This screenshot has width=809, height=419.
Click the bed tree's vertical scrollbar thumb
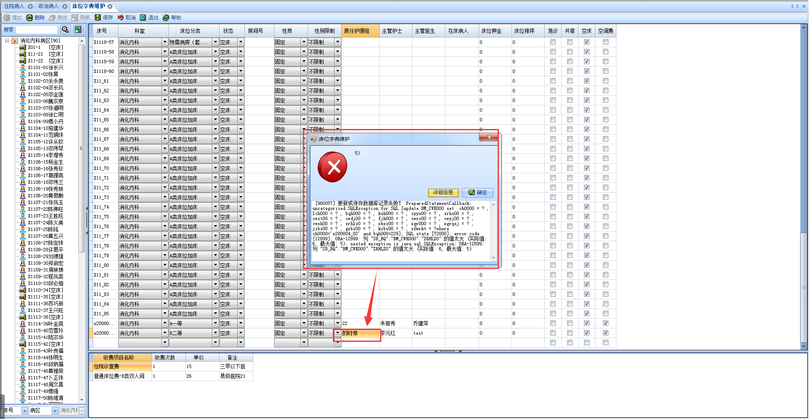(x=82, y=148)
